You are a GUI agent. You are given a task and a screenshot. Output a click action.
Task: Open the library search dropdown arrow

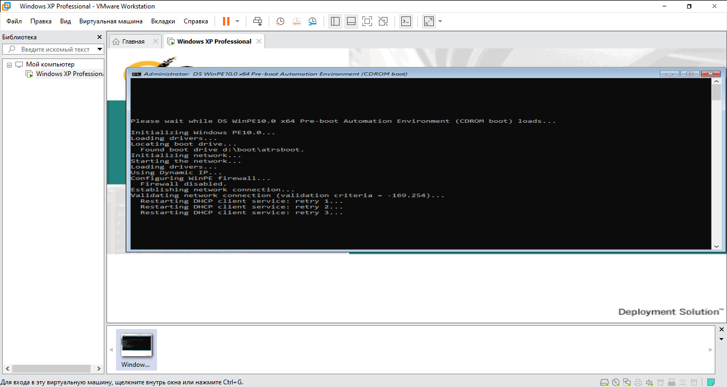coord(100,49)
